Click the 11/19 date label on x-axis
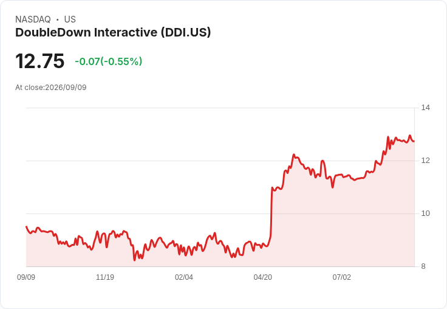 click(x=105, y=277)
